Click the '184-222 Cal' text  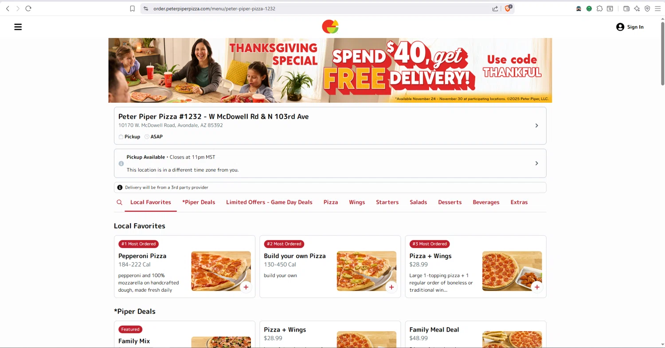pos(134,264)
